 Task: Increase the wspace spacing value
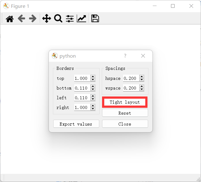point(142,86)
